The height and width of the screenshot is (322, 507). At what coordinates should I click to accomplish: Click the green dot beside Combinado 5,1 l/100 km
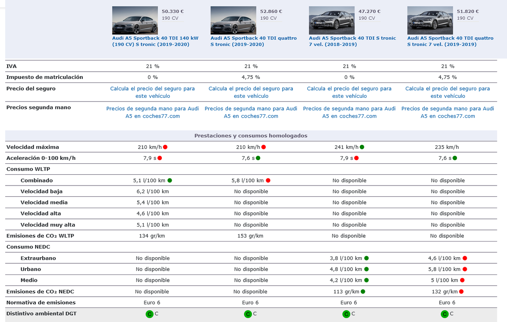[169, 181]
